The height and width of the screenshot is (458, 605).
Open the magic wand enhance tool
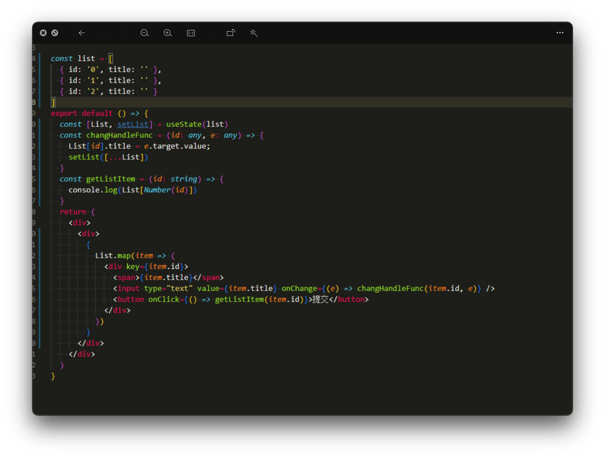[x=254, y=33]
